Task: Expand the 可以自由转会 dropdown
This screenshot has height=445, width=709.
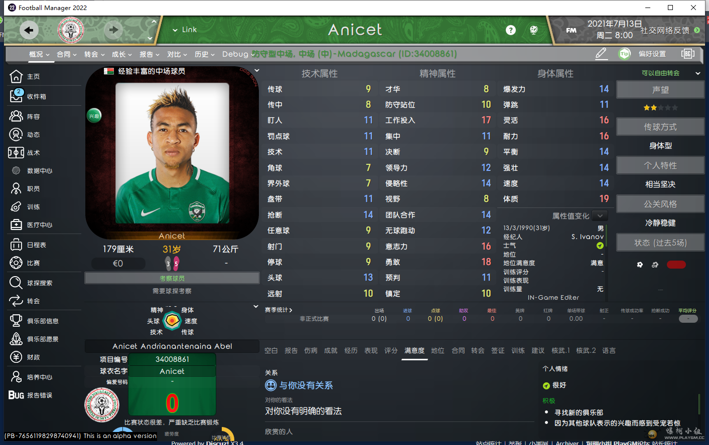Action: (x=697, y=73)
